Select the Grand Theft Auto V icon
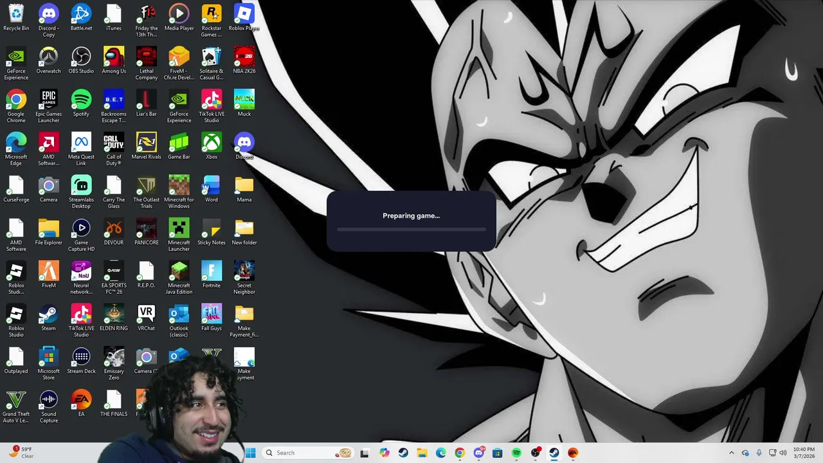Viewport: 823px width, 463px height. pos(16,408)
